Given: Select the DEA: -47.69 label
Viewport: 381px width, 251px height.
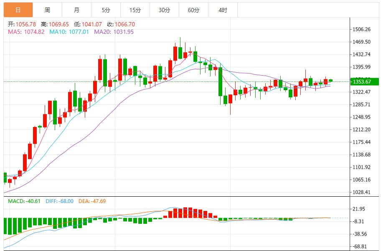Looking at the screenshot, I should click(92, 201).
